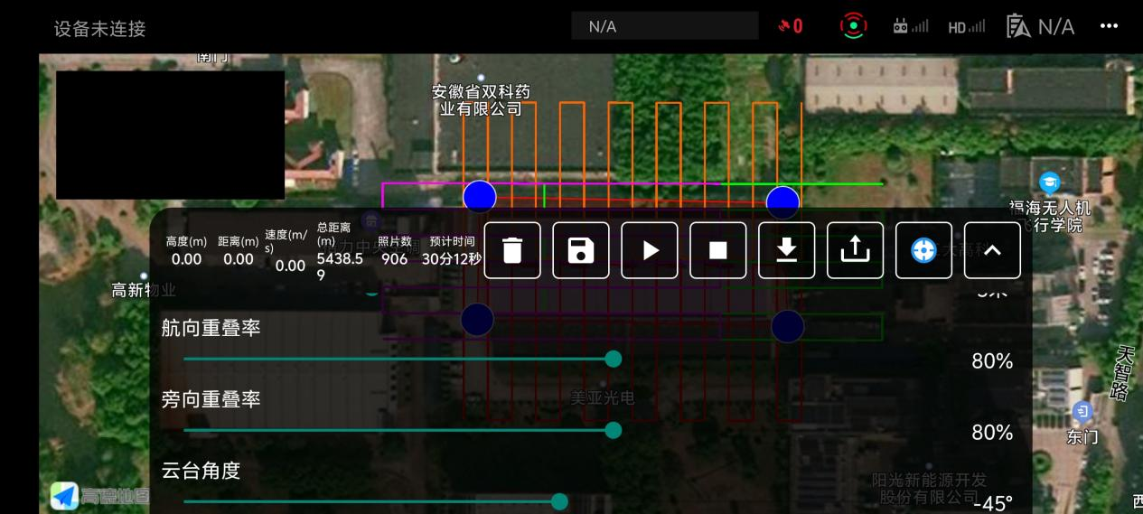
Task: Adjust the 航向重叠率 slider handle
Action: (x=614, y=359)
